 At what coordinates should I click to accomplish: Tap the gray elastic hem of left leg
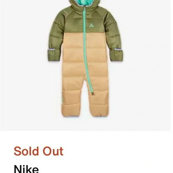(71, 116)
